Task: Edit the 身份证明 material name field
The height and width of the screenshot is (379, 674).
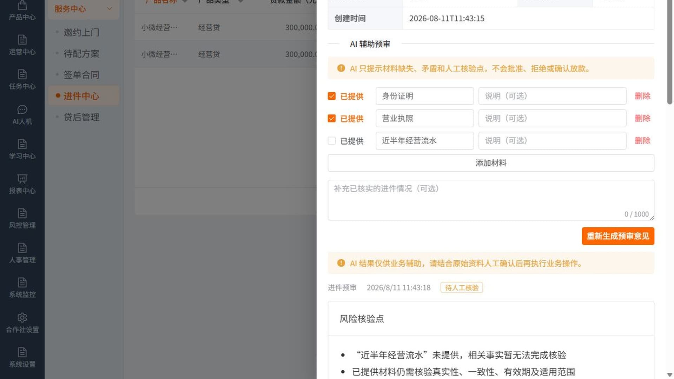Action: click(x=425, y=96)
